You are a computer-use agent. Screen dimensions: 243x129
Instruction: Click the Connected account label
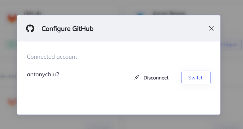(52, 57)
